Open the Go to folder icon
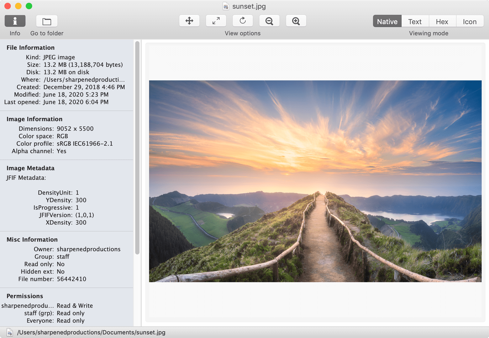The image size is (489, 338). point(47,21)
